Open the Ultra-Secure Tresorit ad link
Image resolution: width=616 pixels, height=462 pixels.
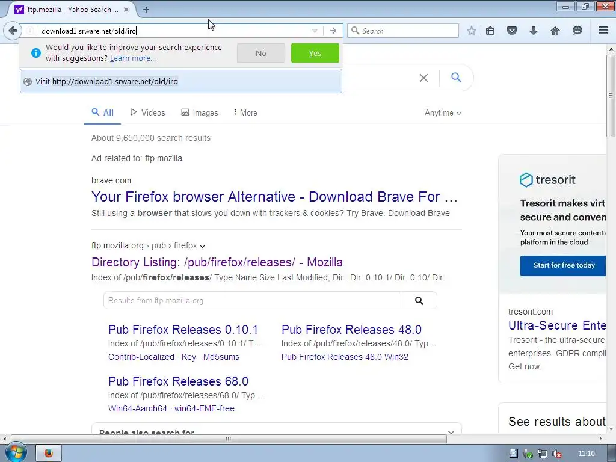557,325
